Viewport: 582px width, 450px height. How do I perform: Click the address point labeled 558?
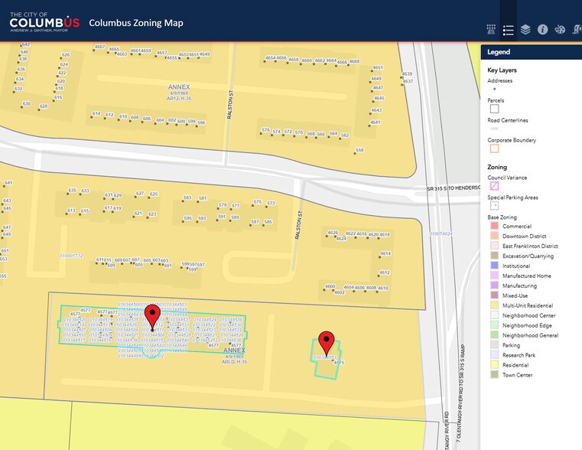point(359,150)
